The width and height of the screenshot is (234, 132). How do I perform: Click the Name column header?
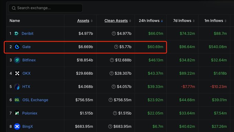(14, 21)
